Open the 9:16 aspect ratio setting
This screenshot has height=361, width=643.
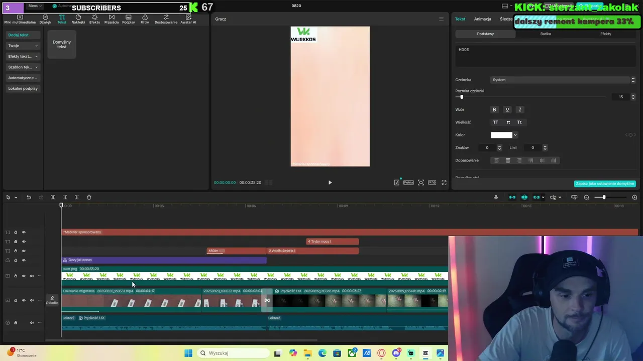[x=432, y=183]
